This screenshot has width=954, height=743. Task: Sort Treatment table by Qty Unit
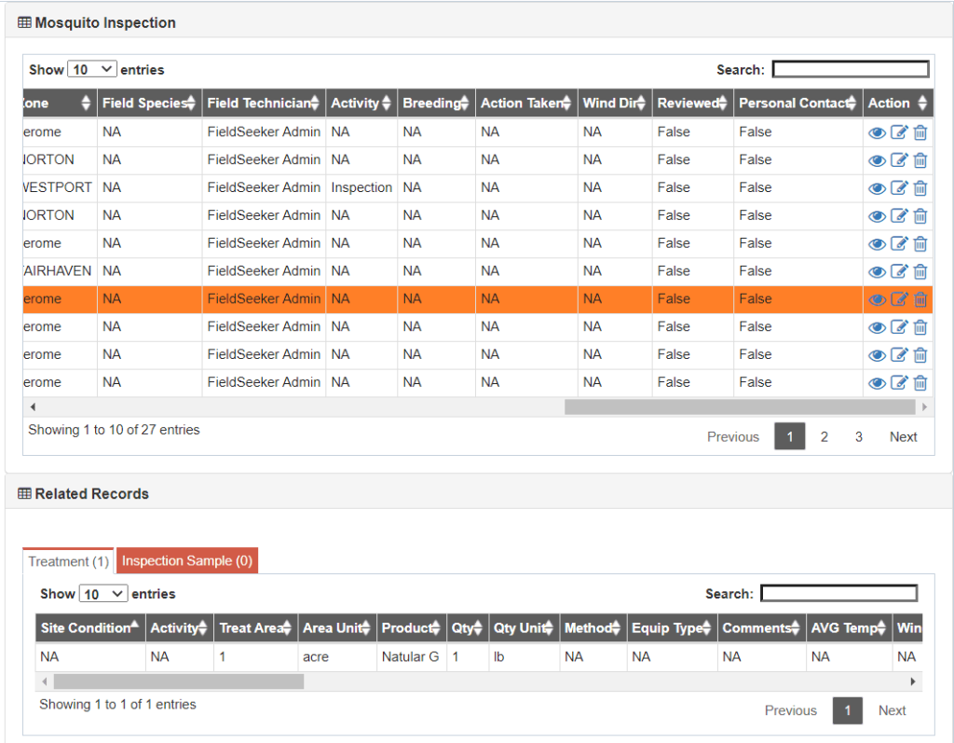click(524, 628)
